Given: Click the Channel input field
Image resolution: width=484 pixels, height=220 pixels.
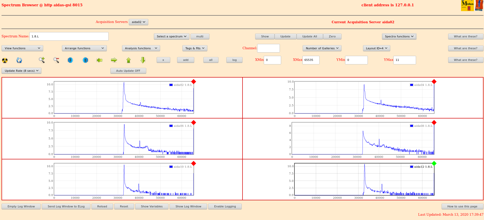Looking at the screenshot, I should (268, 48).
